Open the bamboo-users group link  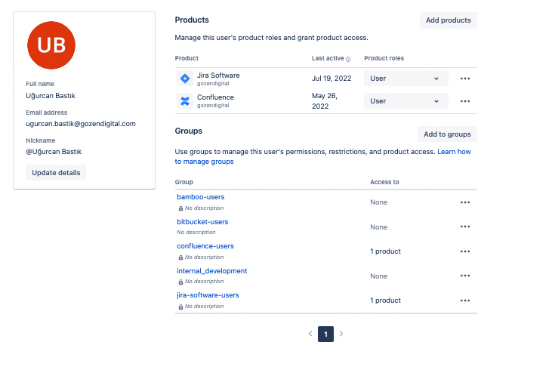point(201,197)
